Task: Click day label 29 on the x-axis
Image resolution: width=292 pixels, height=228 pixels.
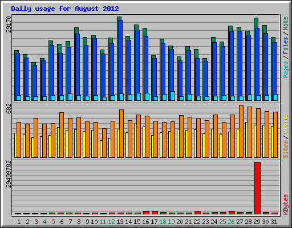Action: coord(257,222)
